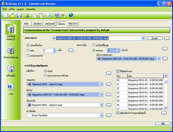The height and width of the screenshot is (132, 173).
Task: Switch to the chapters tab
Action: pyautogui.click(x=50, y=24)
